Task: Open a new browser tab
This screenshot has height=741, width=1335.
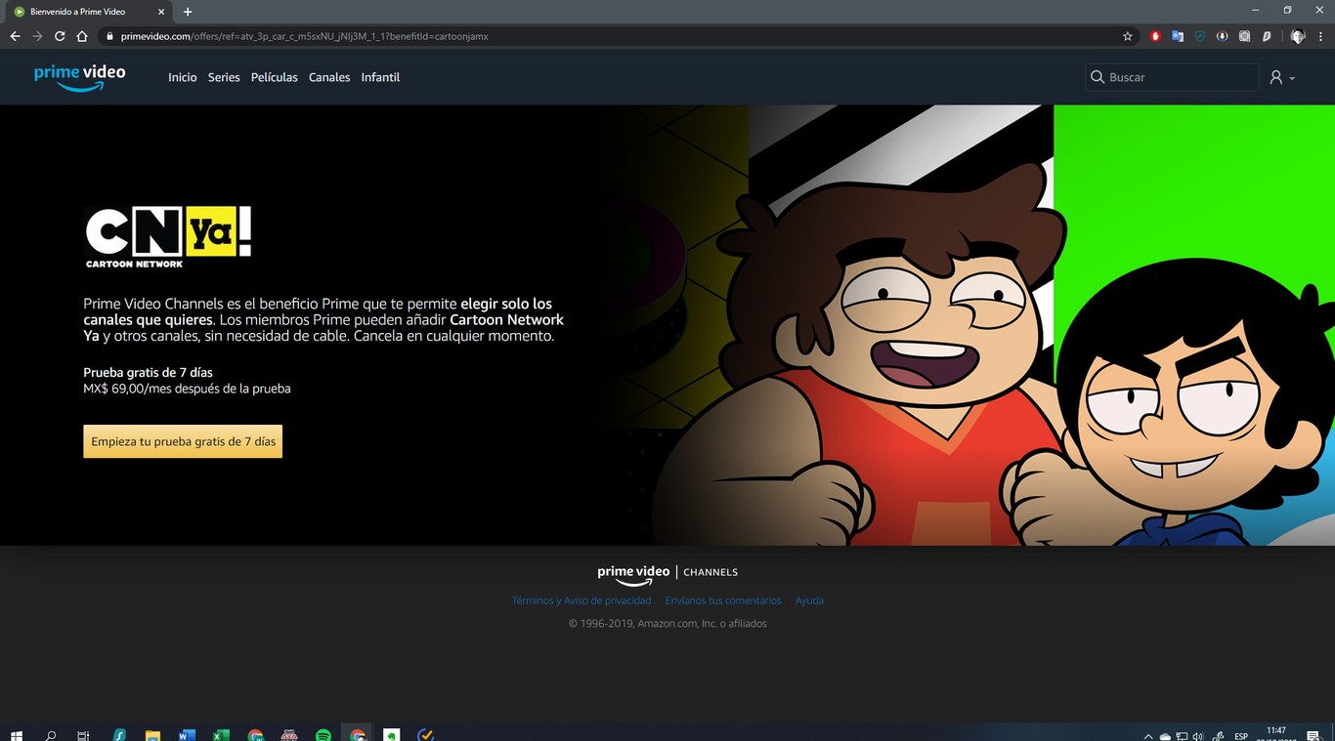Action: pos(188,12)
